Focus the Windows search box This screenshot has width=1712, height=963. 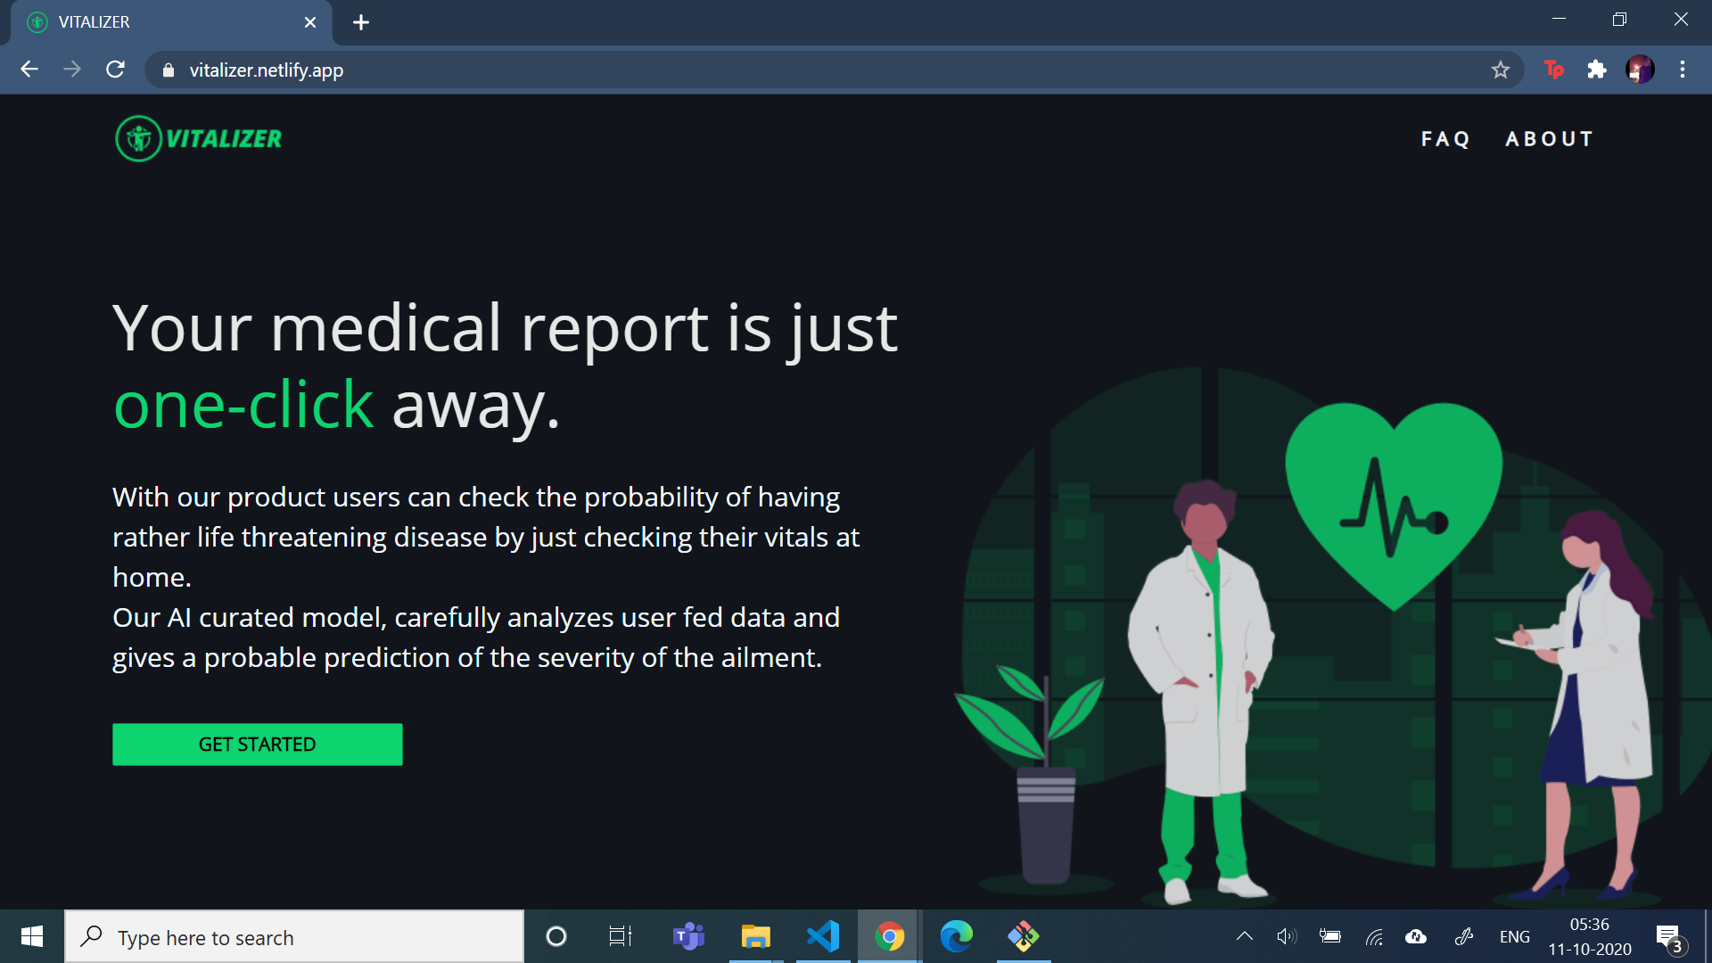294,937
